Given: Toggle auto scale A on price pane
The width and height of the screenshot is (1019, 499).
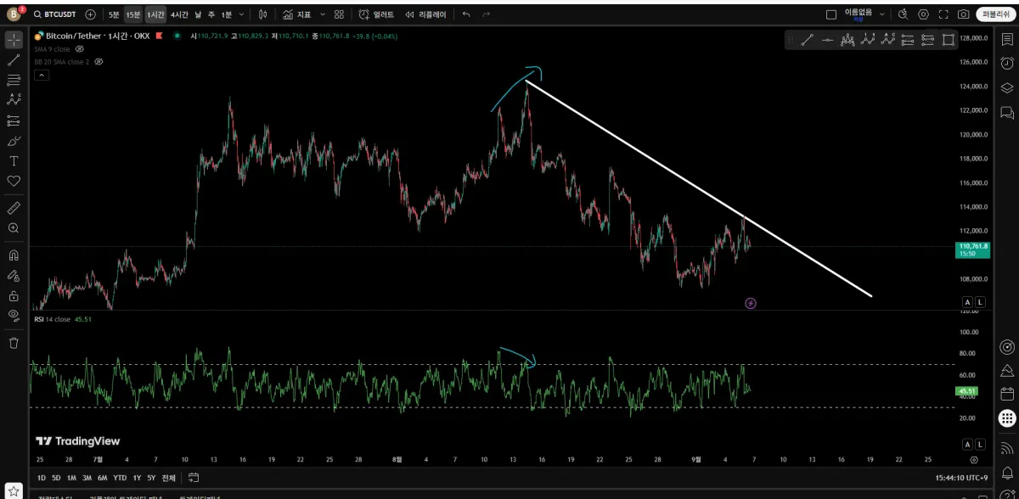Looking at the screenshot, I should (x=967, y=302).
